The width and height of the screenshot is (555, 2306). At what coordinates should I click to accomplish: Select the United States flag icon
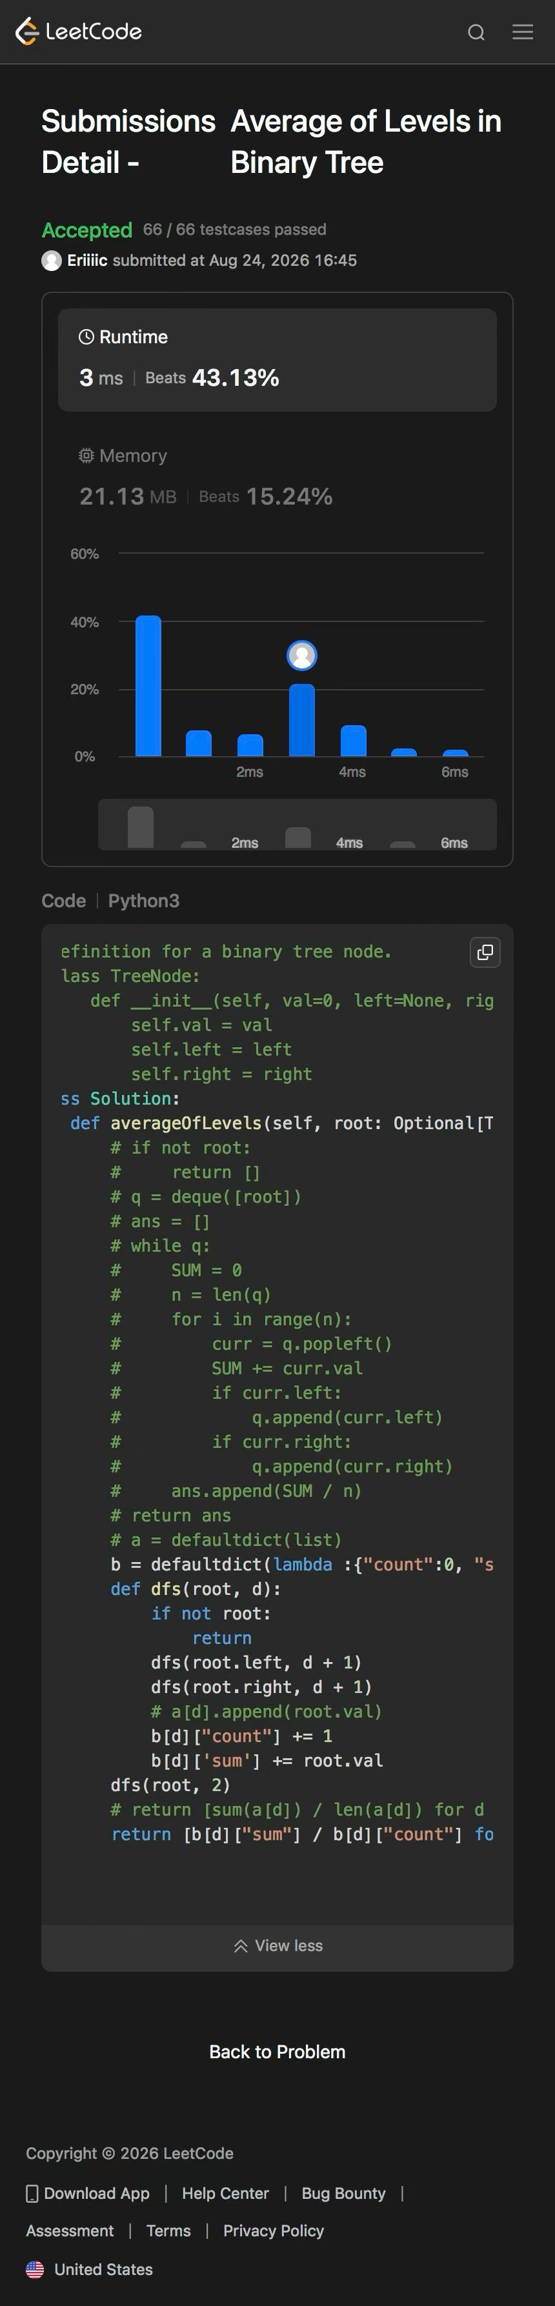click(35, 2269)
